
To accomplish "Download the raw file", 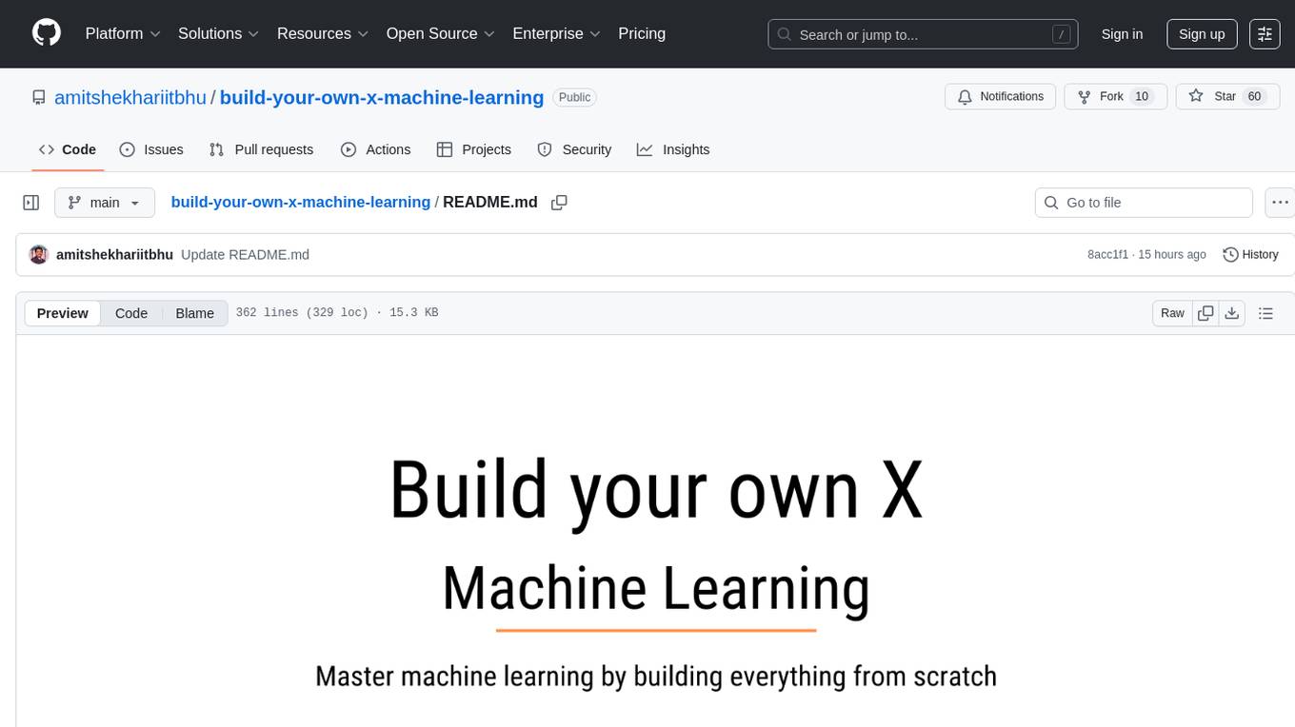I will (x=1231, y=313).
